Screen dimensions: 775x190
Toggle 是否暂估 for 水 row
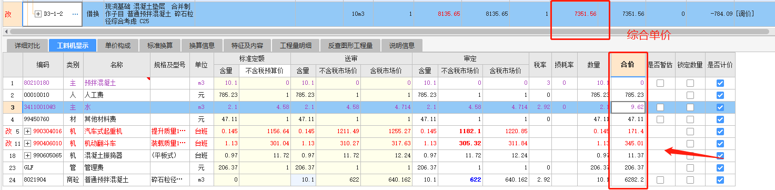(x=660, y=107)
